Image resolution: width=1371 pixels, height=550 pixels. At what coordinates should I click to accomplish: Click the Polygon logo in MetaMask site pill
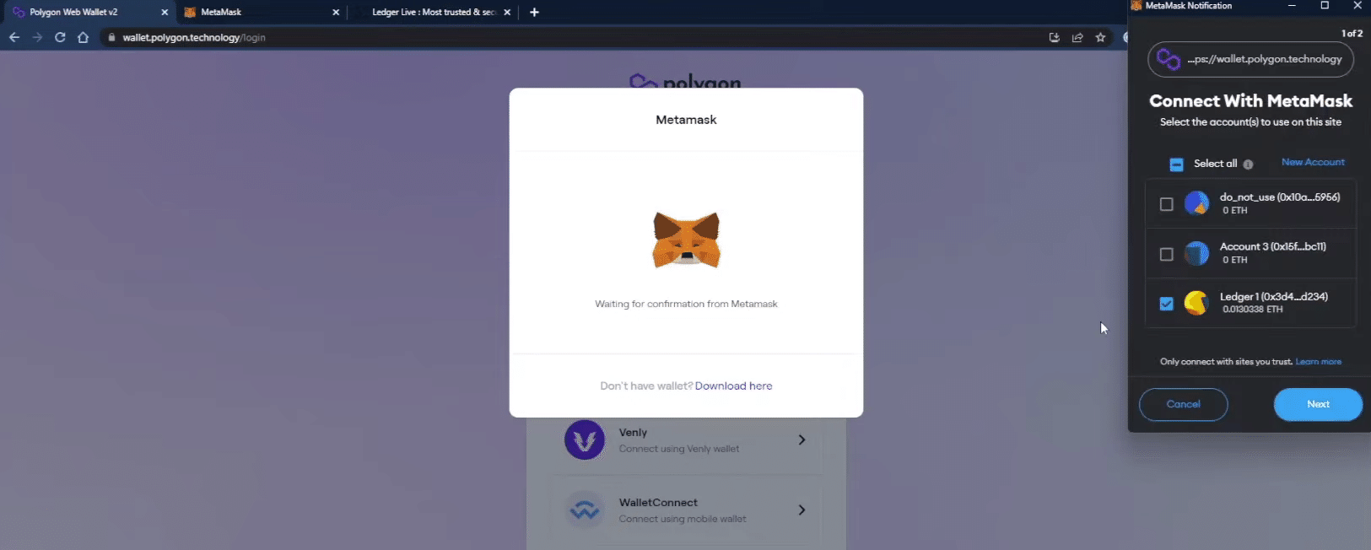1169,59
